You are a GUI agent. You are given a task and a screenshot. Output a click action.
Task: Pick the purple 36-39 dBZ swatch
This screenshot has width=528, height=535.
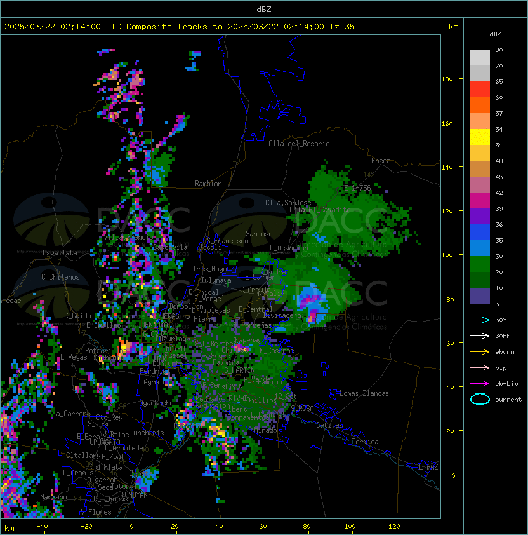coord(480,216)
